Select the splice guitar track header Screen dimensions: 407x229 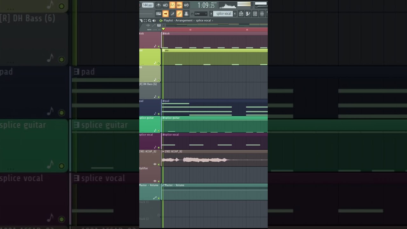(x=150, y=124)
